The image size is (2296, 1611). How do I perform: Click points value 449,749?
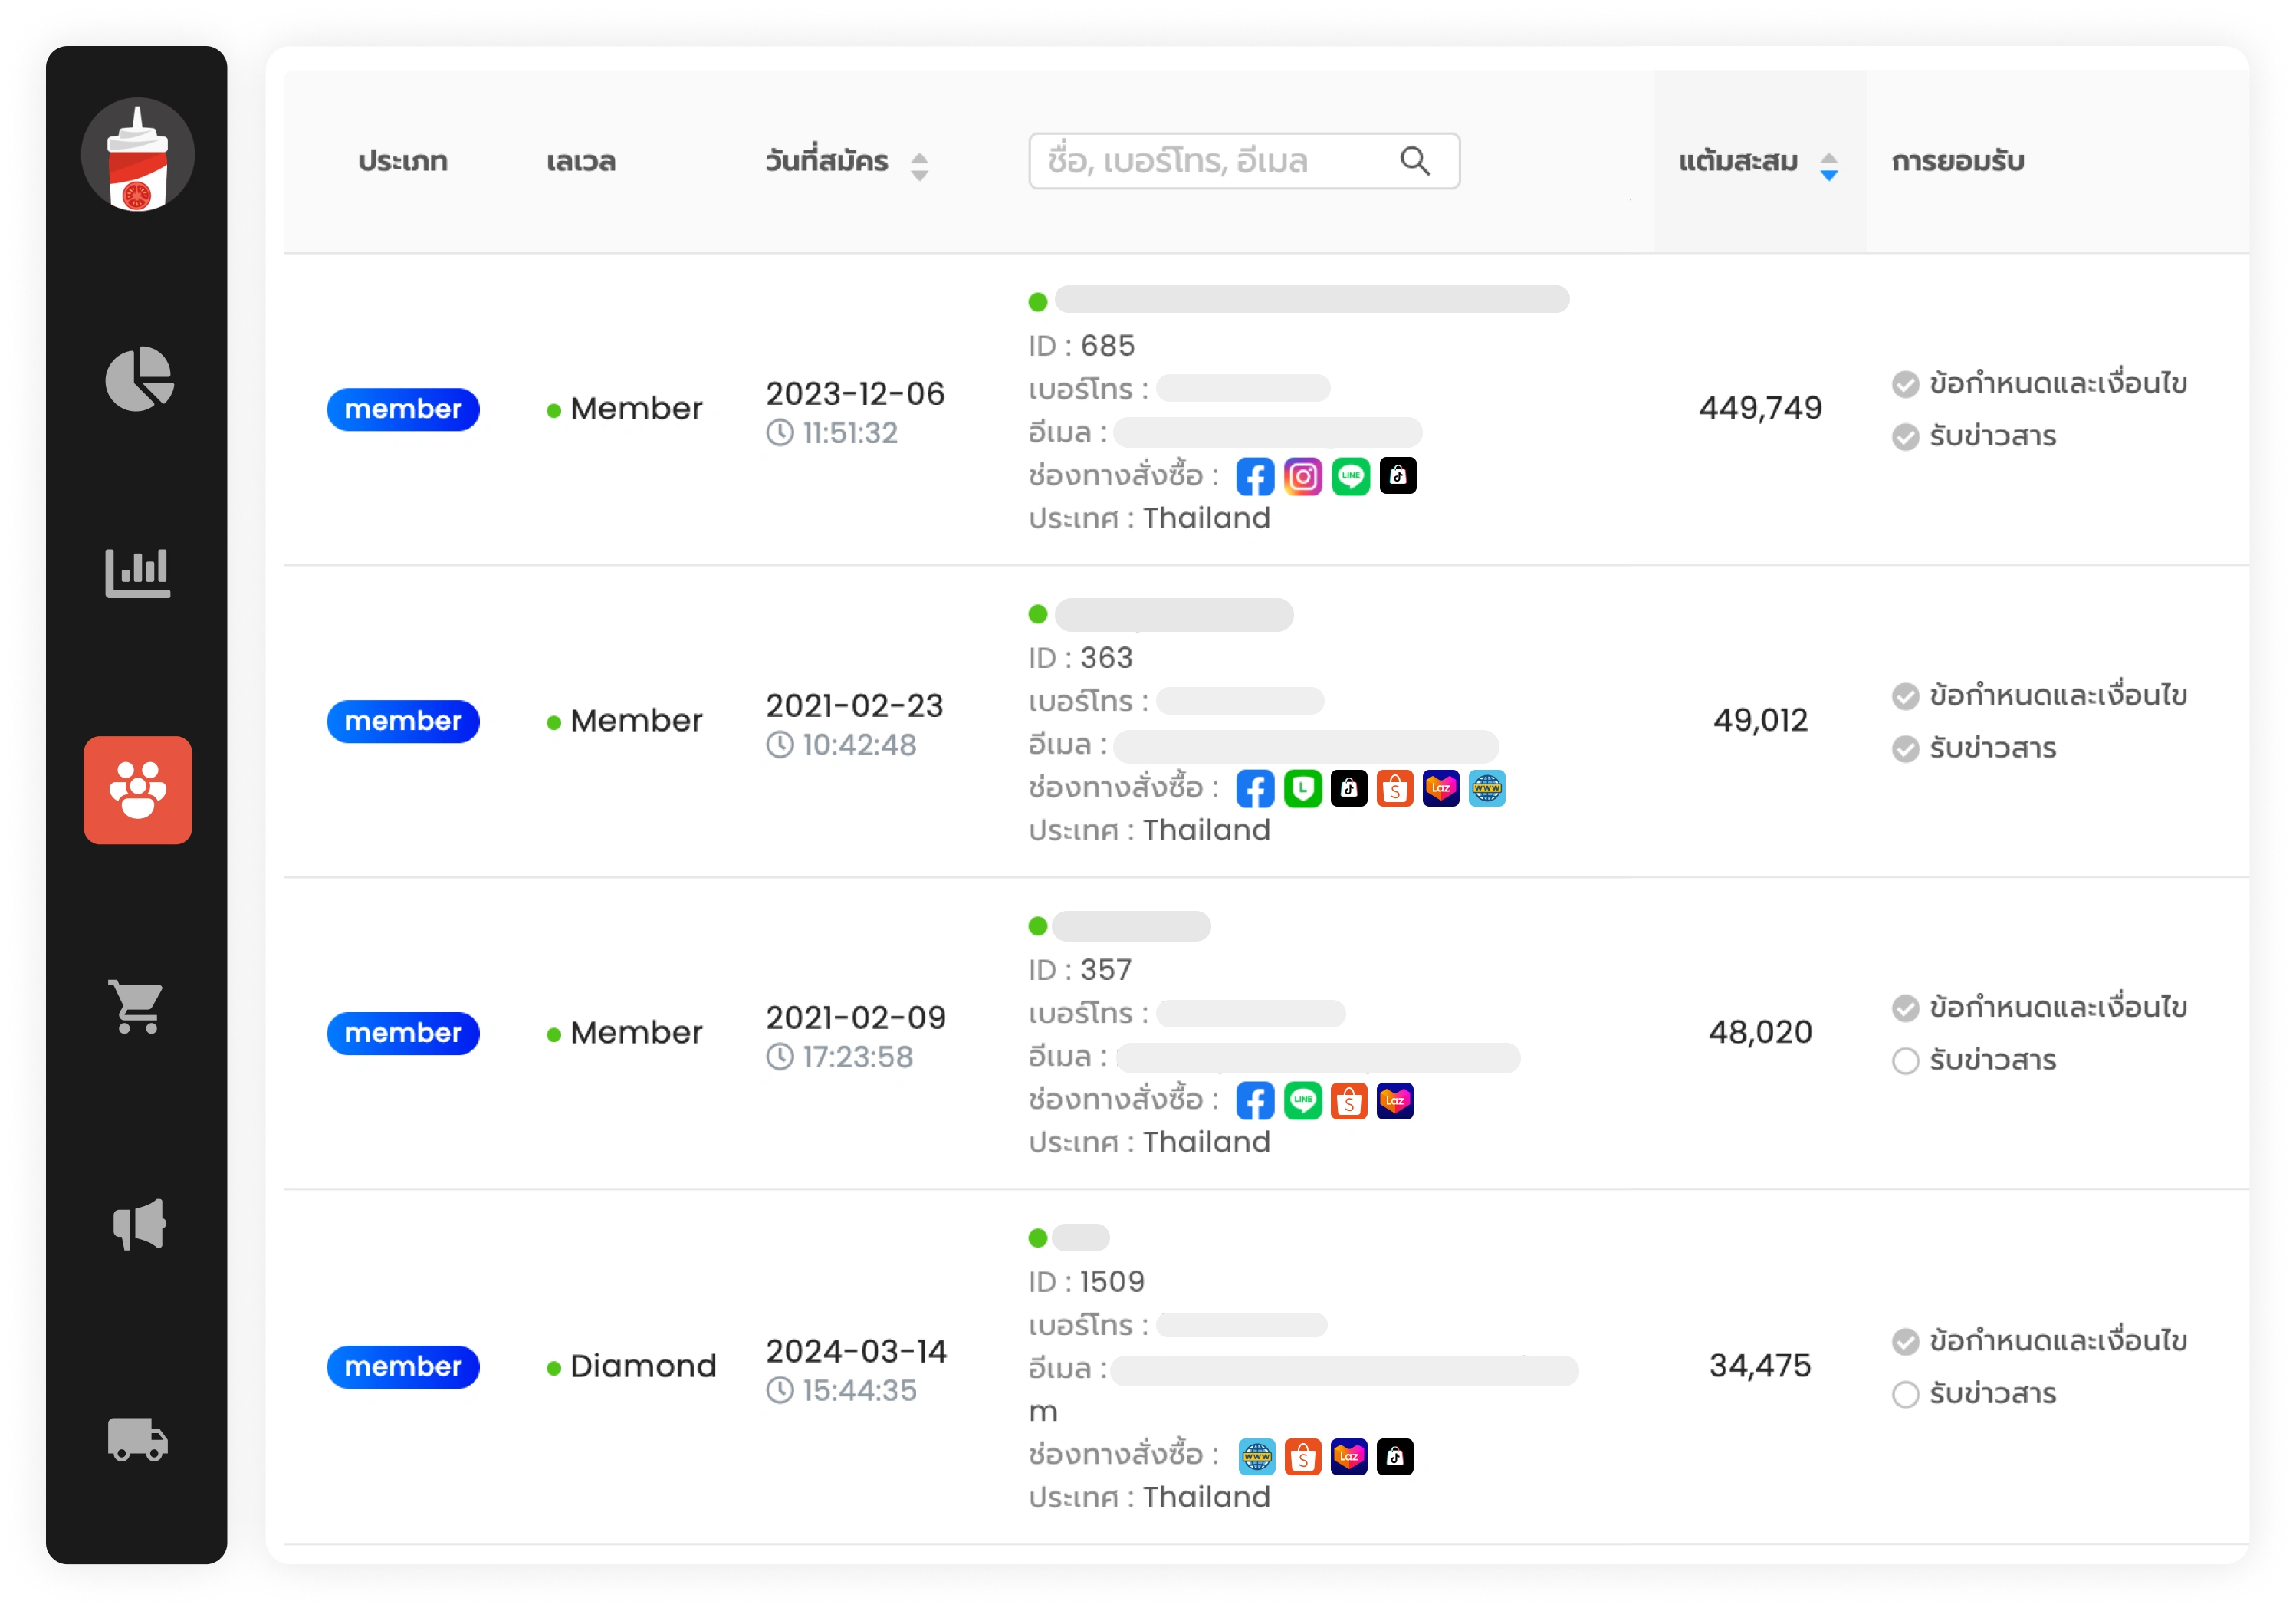[1760, 408]
